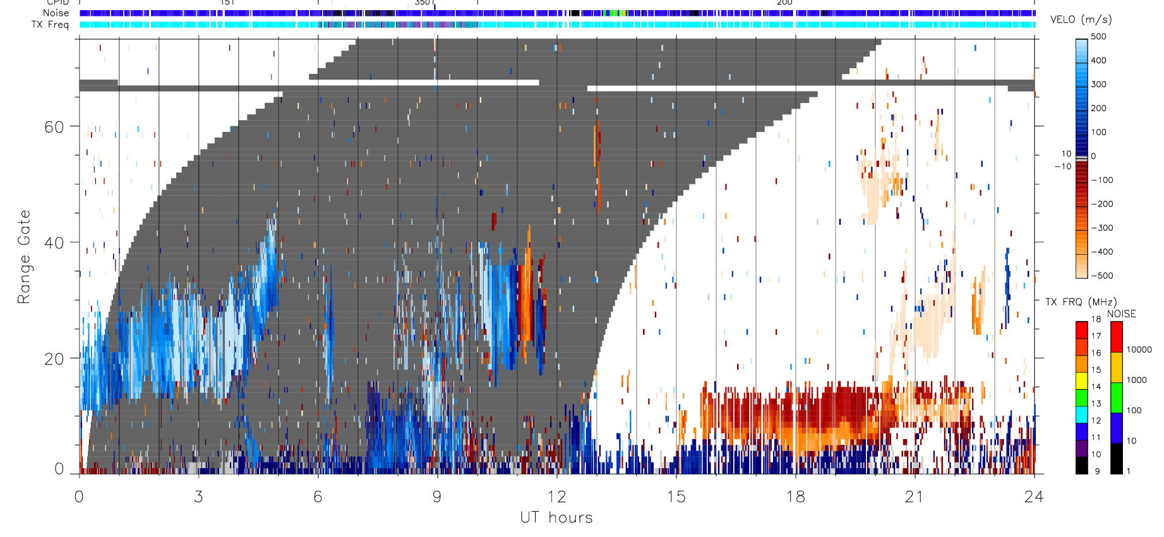Click the 20 tick label on Range Gate axis
Screen dimensions: 1164x537
[x=54, y=358]
